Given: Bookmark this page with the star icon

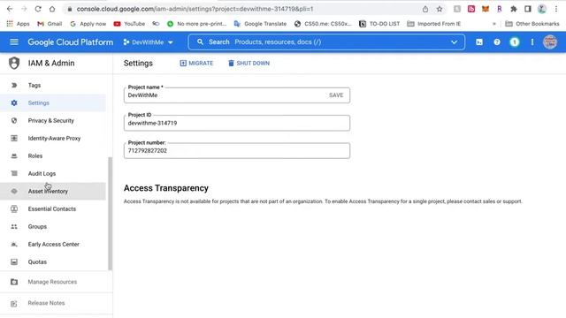Looking at the screenshot, I should pyautogui.click(x=440, y=9).
